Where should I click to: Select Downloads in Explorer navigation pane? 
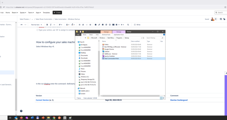84,58
